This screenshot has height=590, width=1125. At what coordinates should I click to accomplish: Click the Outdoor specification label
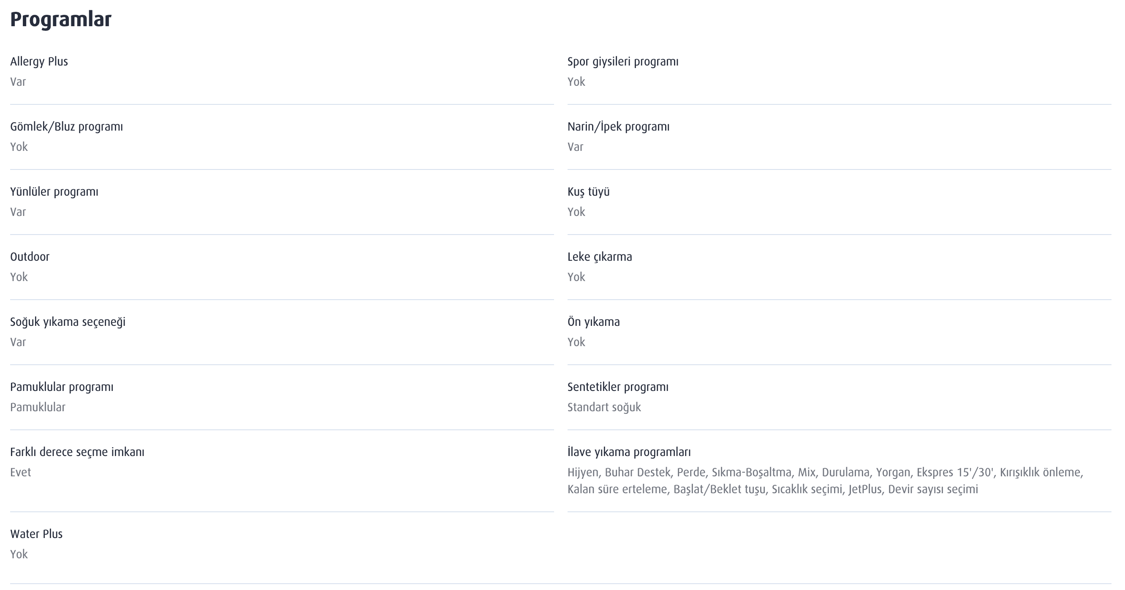pyautogui.click(x=30, y=257)
